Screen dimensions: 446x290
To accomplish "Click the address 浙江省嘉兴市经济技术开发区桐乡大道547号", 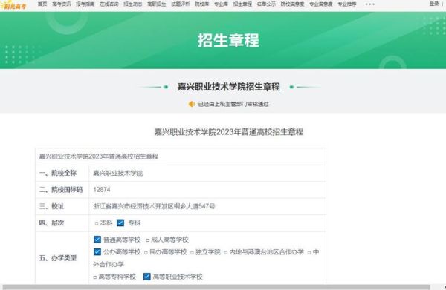I will (x=154, y=206).
